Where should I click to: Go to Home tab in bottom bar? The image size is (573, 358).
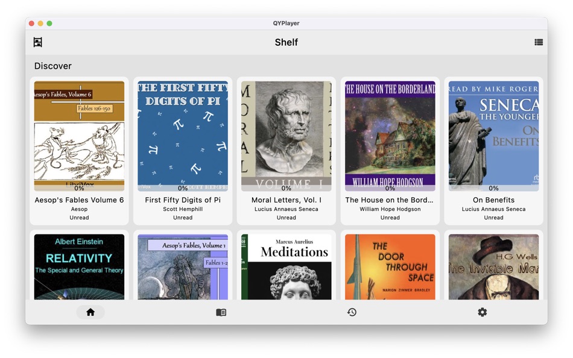pos(90,312)
